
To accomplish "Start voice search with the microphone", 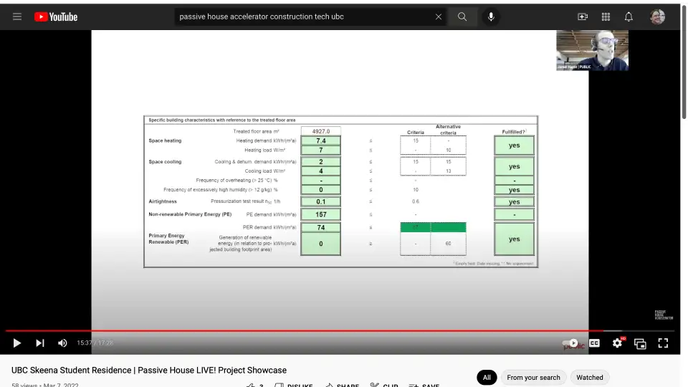I will pos(492,16).
